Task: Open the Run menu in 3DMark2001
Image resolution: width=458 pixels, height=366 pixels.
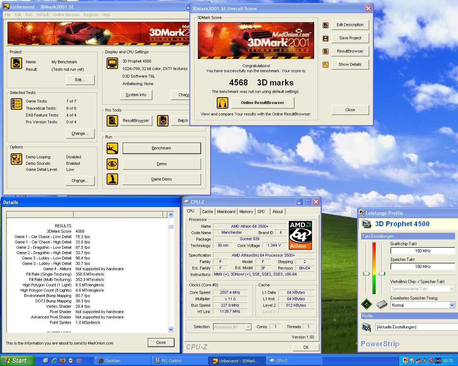Action: tap(29, 15)
